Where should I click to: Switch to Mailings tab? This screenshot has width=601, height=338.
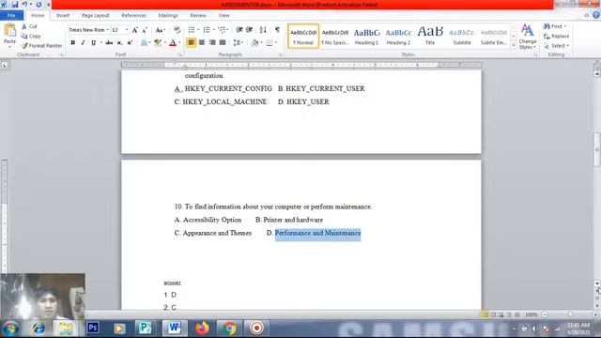tap(168, 15)
